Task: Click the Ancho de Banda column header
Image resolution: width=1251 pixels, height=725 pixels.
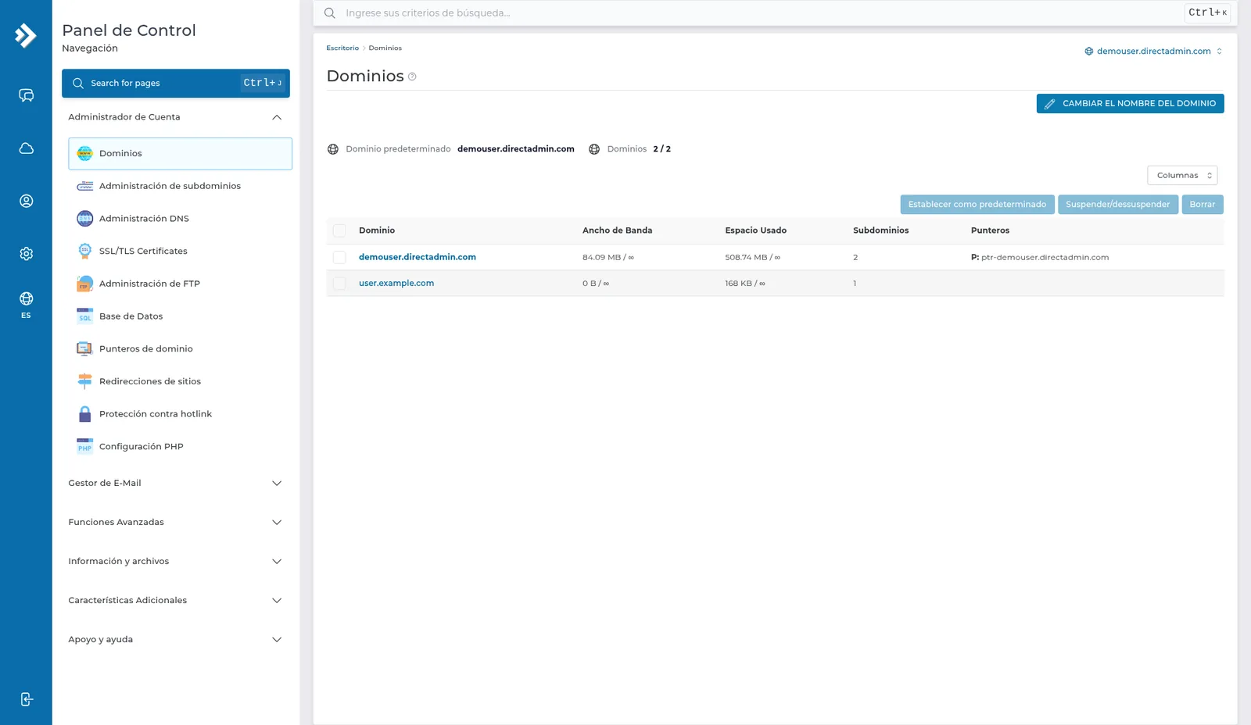Action: [x=617, y=230]
